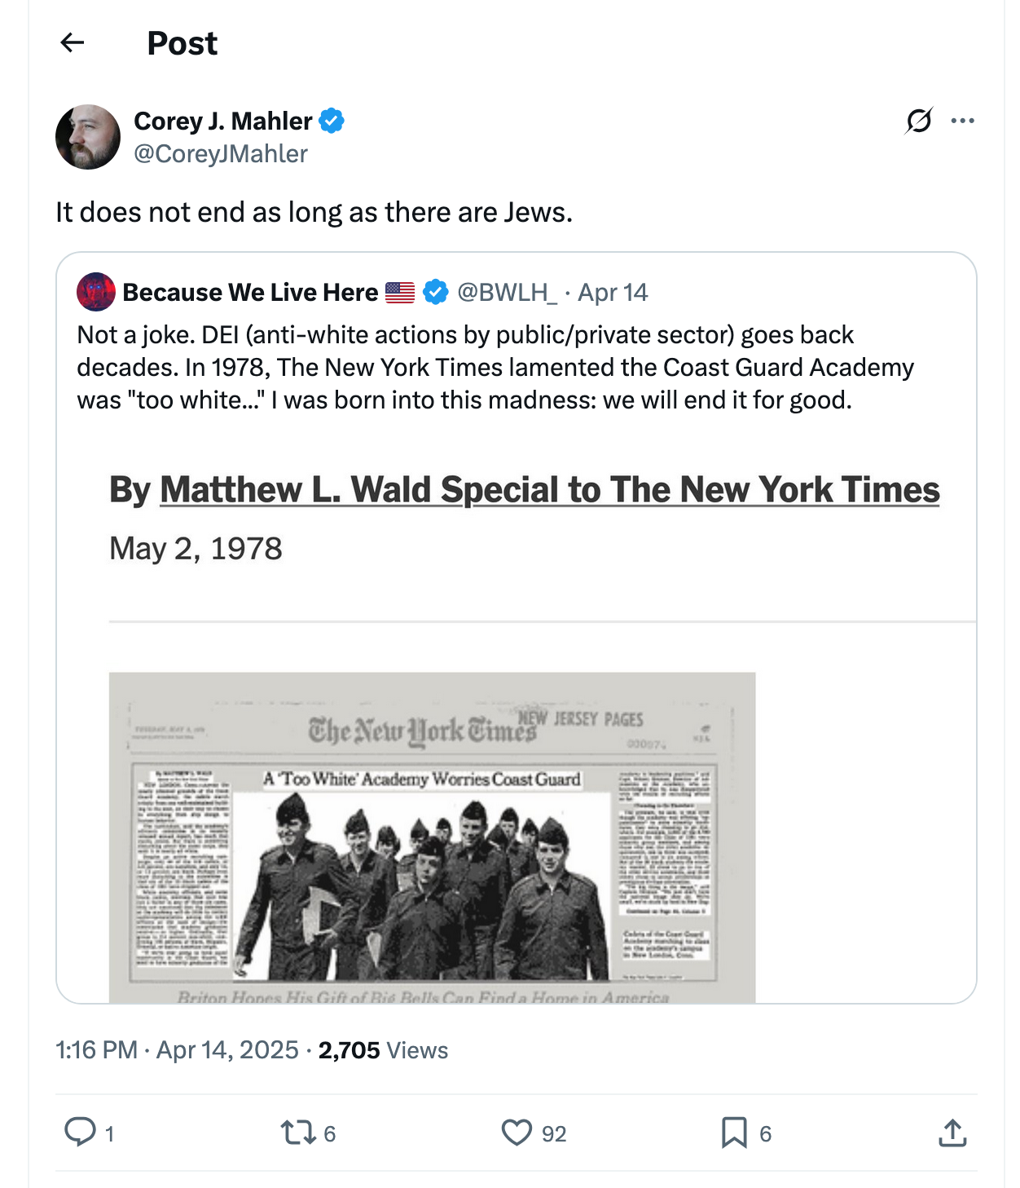Screen dimensions: 1020x1188
Task: Open the post options ellipsis icon
Action: (x=962, y=120)
